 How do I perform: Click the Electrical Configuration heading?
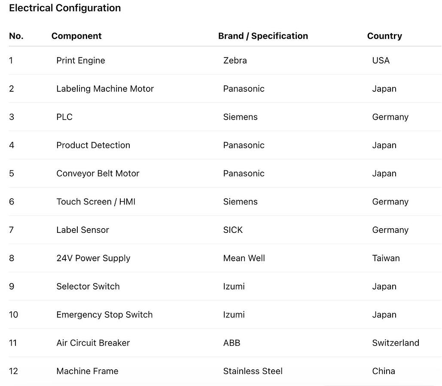tap(65, 8)
